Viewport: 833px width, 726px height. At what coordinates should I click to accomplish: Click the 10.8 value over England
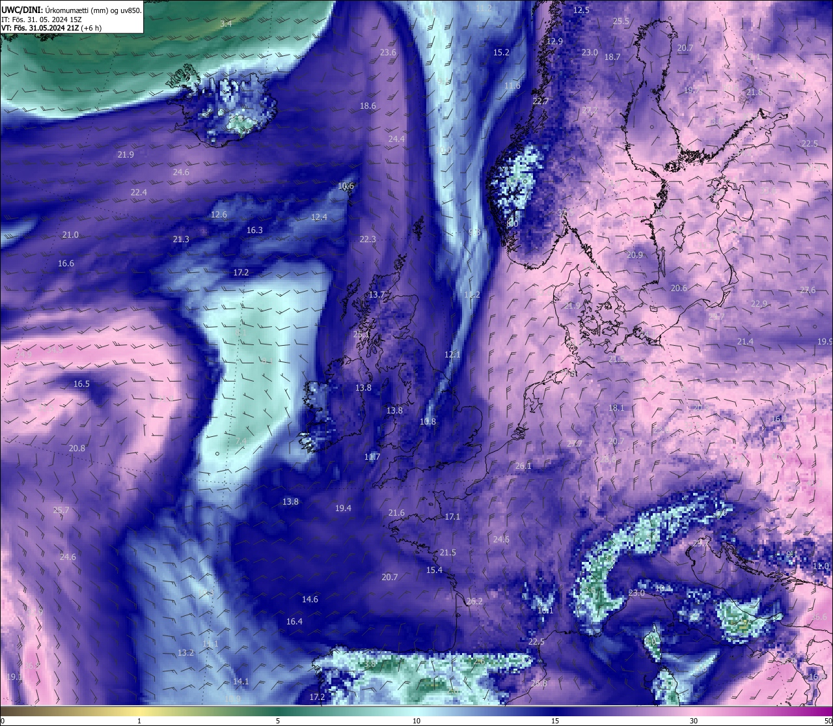pyautogui.click(x=428, y=422)
